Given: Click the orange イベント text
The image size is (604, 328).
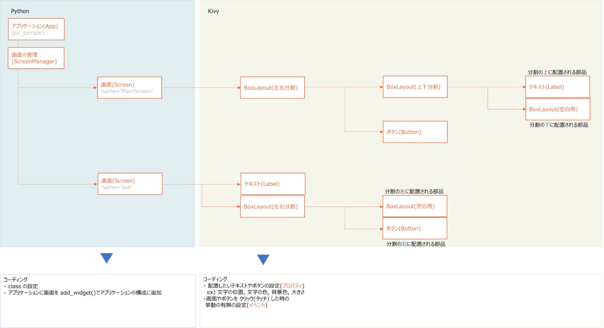Looking at the screenshot, I should coord(258,305).
